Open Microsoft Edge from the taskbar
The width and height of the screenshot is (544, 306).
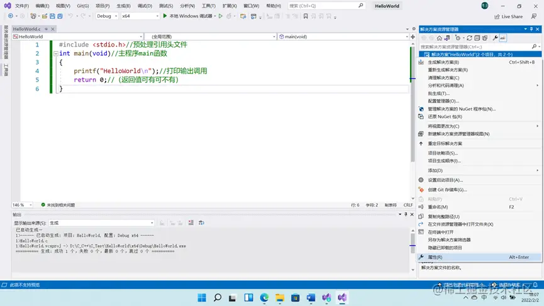coord(264,297)
